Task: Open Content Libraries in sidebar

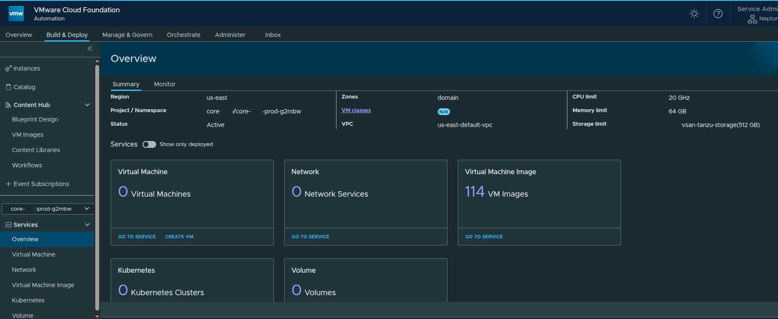Action: [x=36, y=150]
